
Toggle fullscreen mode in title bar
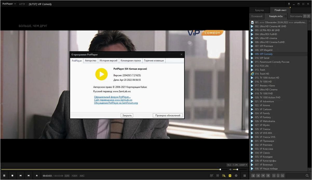click(x=303, y=4)
